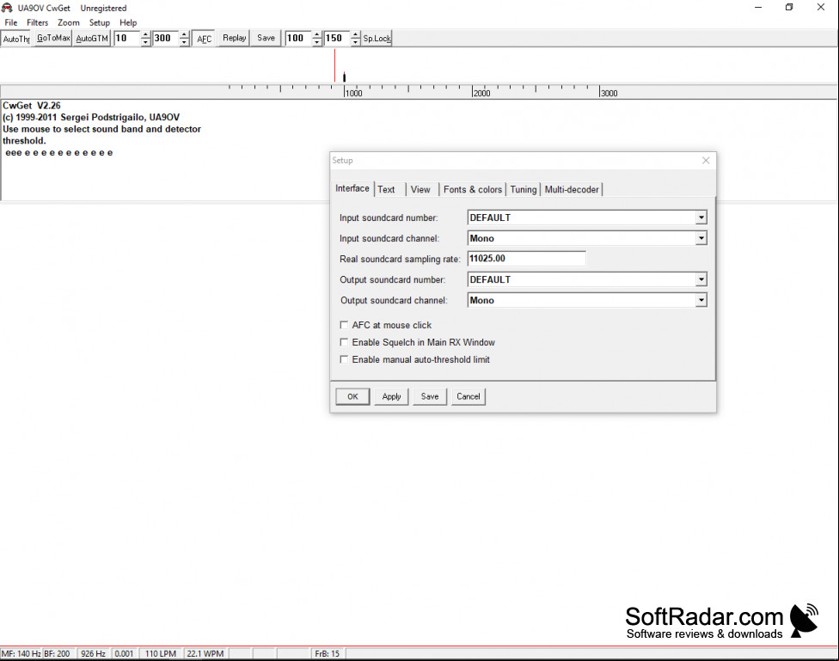Viewport: 839px width, 661px height.
Task: Open the Zoom menu
Action: pyautogui.click(x=69, y=22)
